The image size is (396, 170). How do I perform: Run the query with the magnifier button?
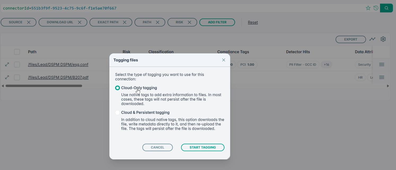386,8
